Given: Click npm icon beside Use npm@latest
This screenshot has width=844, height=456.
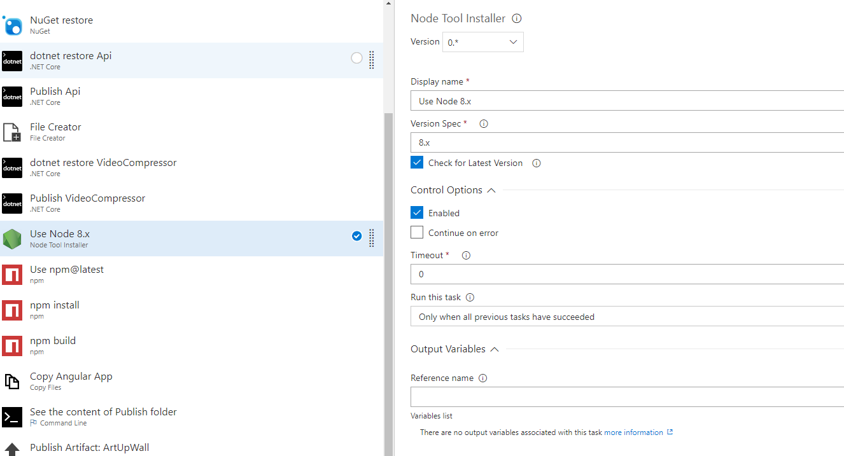Looking at the screenshot, I should coord(12,275).
